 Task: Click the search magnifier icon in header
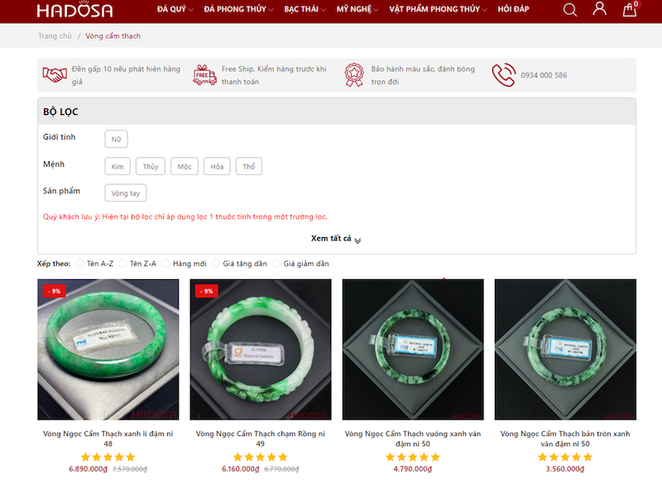click(570, 10)
